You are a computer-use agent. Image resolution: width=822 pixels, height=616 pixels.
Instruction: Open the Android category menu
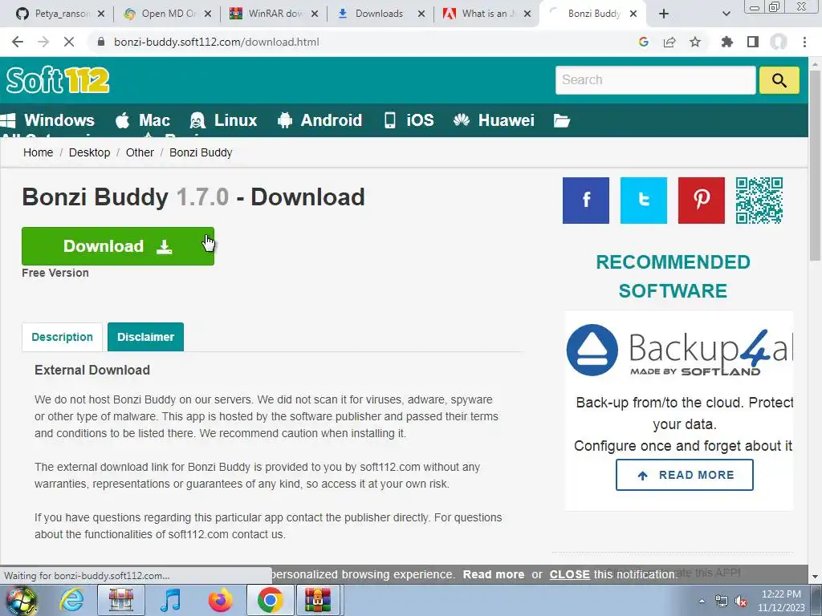click(x=319, y=120)
